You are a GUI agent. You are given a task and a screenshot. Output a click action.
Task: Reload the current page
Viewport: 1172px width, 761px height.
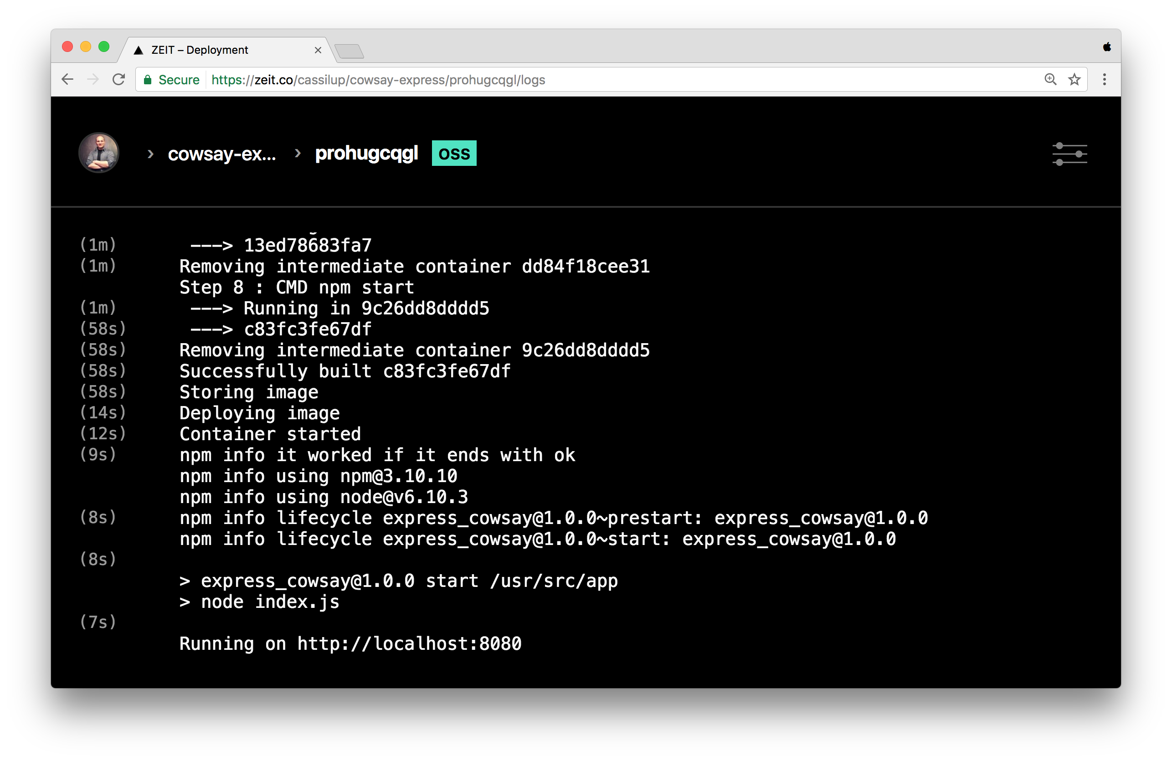point(118,79)
